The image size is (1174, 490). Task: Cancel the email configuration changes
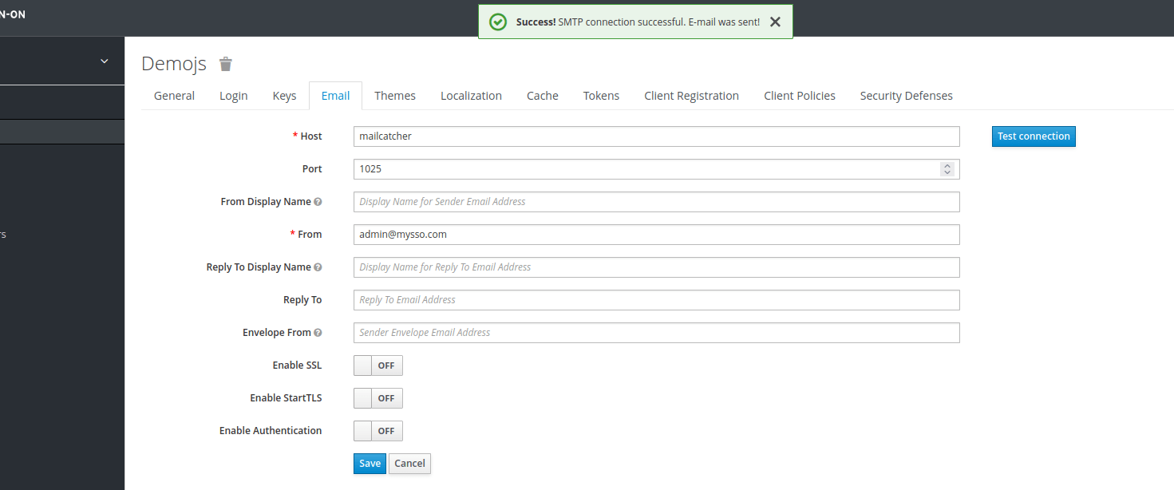409,463
